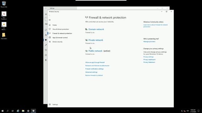202x113 pixels.
Task: Switch to Settings app in taskbar
Action: (x=28, y=111)
